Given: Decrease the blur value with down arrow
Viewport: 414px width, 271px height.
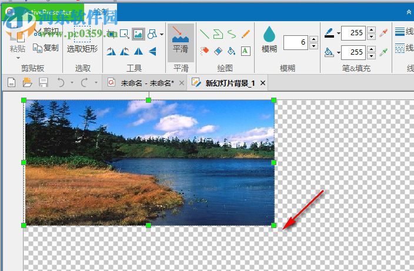Looking at the screenshot, I should click(x=313, y=46).
